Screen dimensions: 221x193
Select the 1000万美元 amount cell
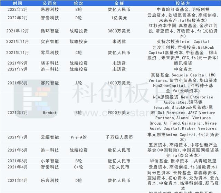(x=119, y=83)
